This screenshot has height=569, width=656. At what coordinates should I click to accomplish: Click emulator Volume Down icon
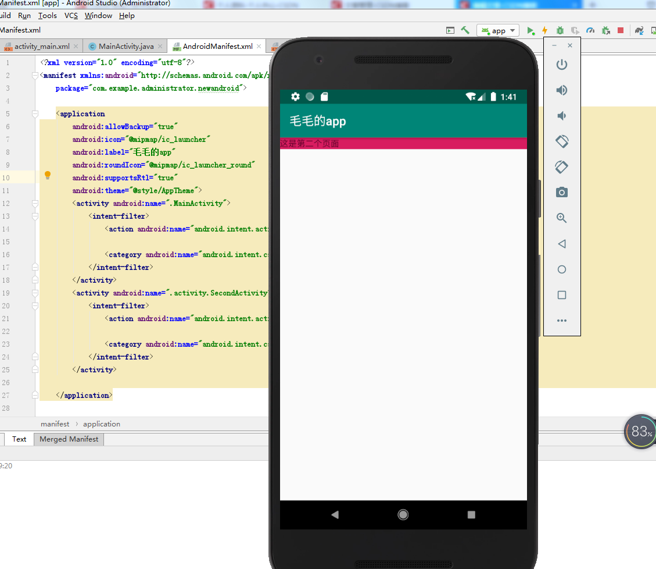(562, 116)
